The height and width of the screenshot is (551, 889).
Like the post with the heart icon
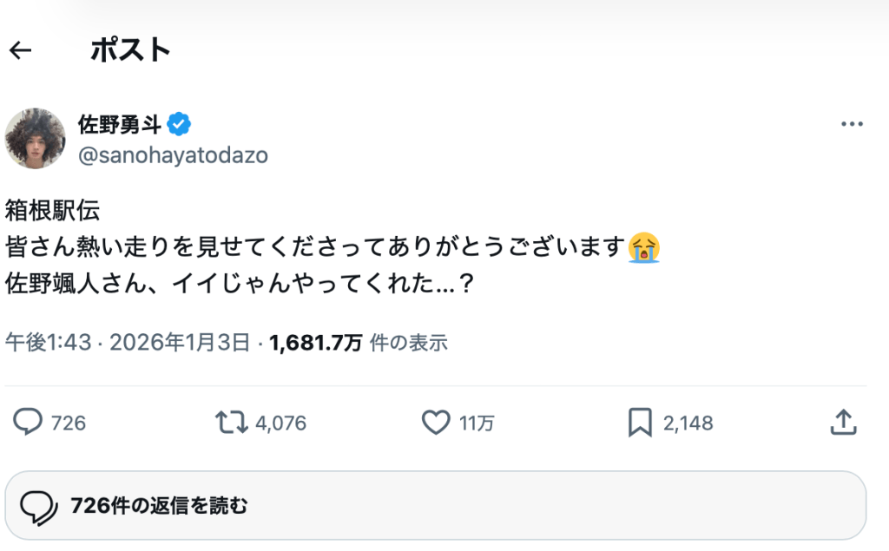pos(435,423)
